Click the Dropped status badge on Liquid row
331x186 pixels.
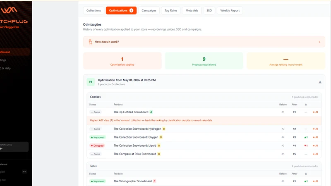[x=97, y=146]
